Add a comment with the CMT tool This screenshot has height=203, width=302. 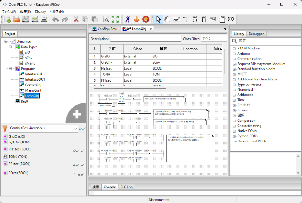click(x=176, y=19)
